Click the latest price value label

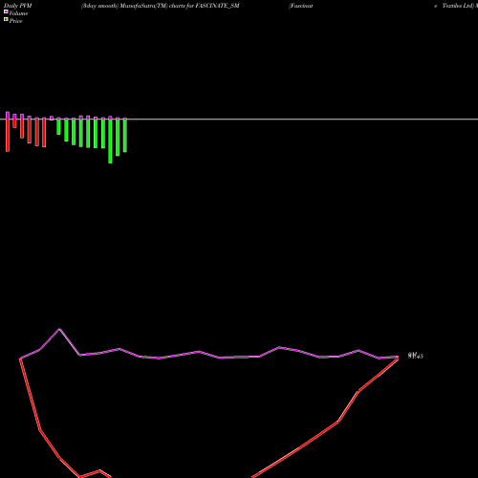tap(416, 356)
